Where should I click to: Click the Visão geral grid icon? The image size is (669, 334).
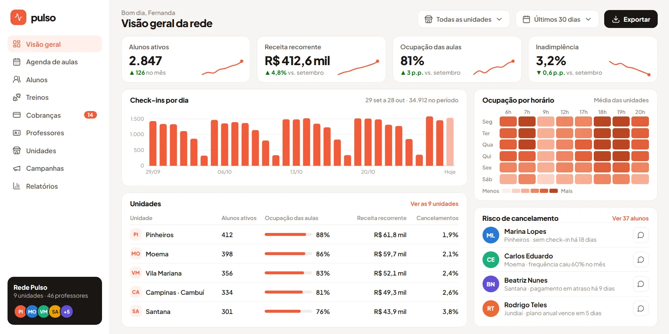17,44
